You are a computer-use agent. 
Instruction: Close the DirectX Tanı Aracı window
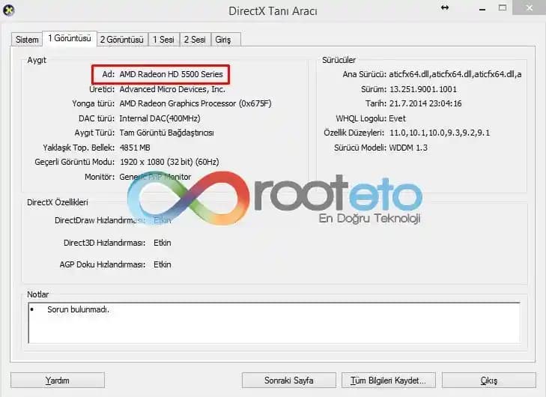[x=529, y=7]
